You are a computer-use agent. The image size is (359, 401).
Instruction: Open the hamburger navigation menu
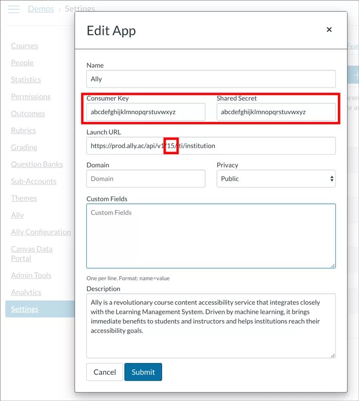tap(14, 9)
